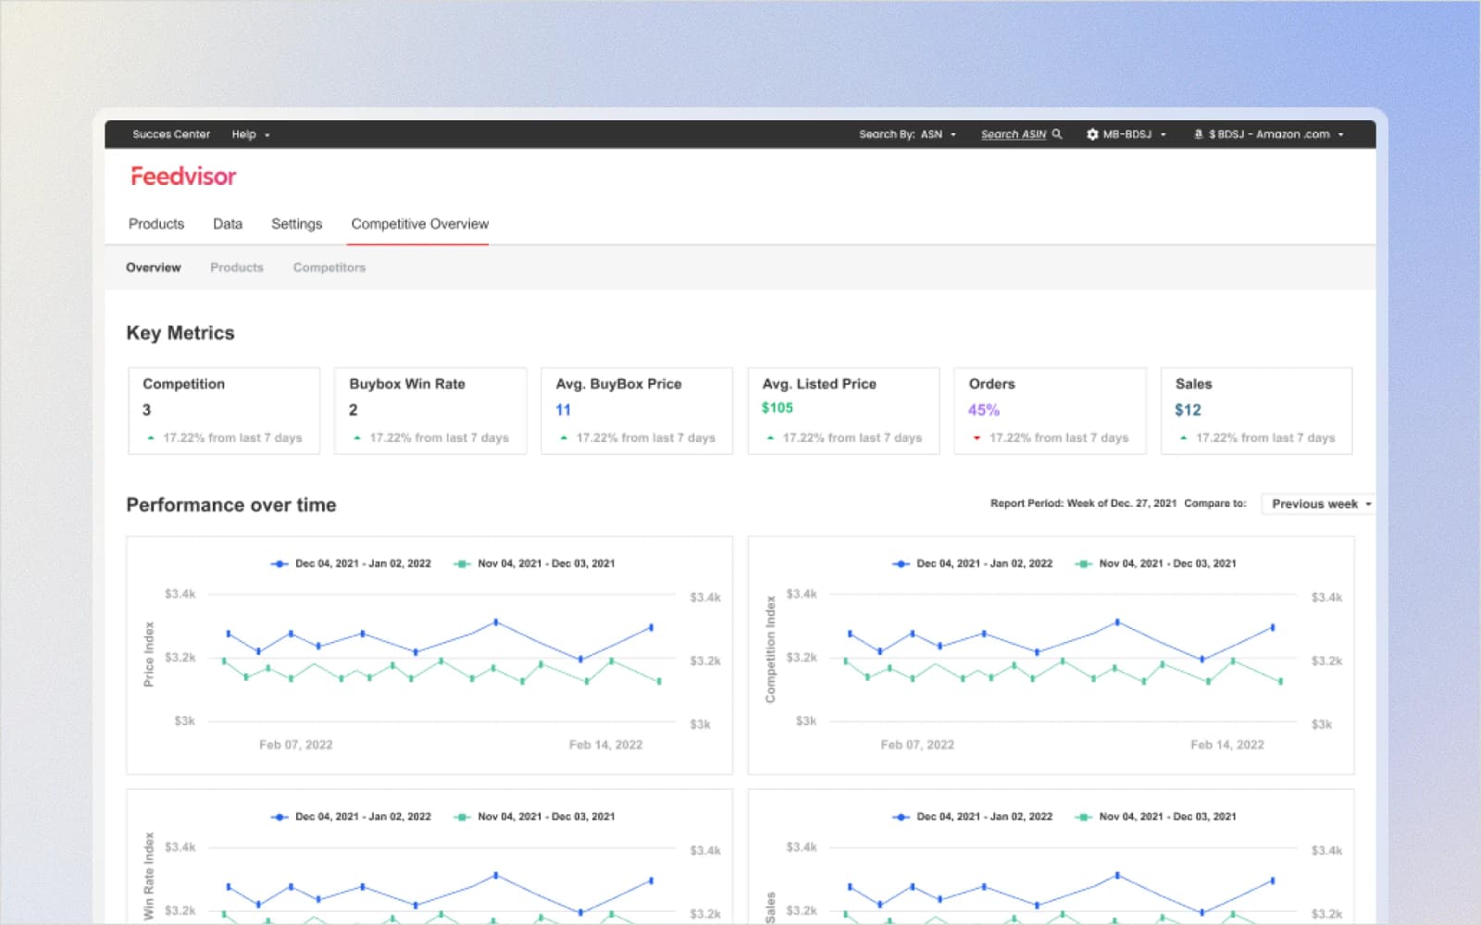1481x925 pixels.
Task: Click the up-trend arrow in Avg. BuyBox Price card
Action: (563, 438)
